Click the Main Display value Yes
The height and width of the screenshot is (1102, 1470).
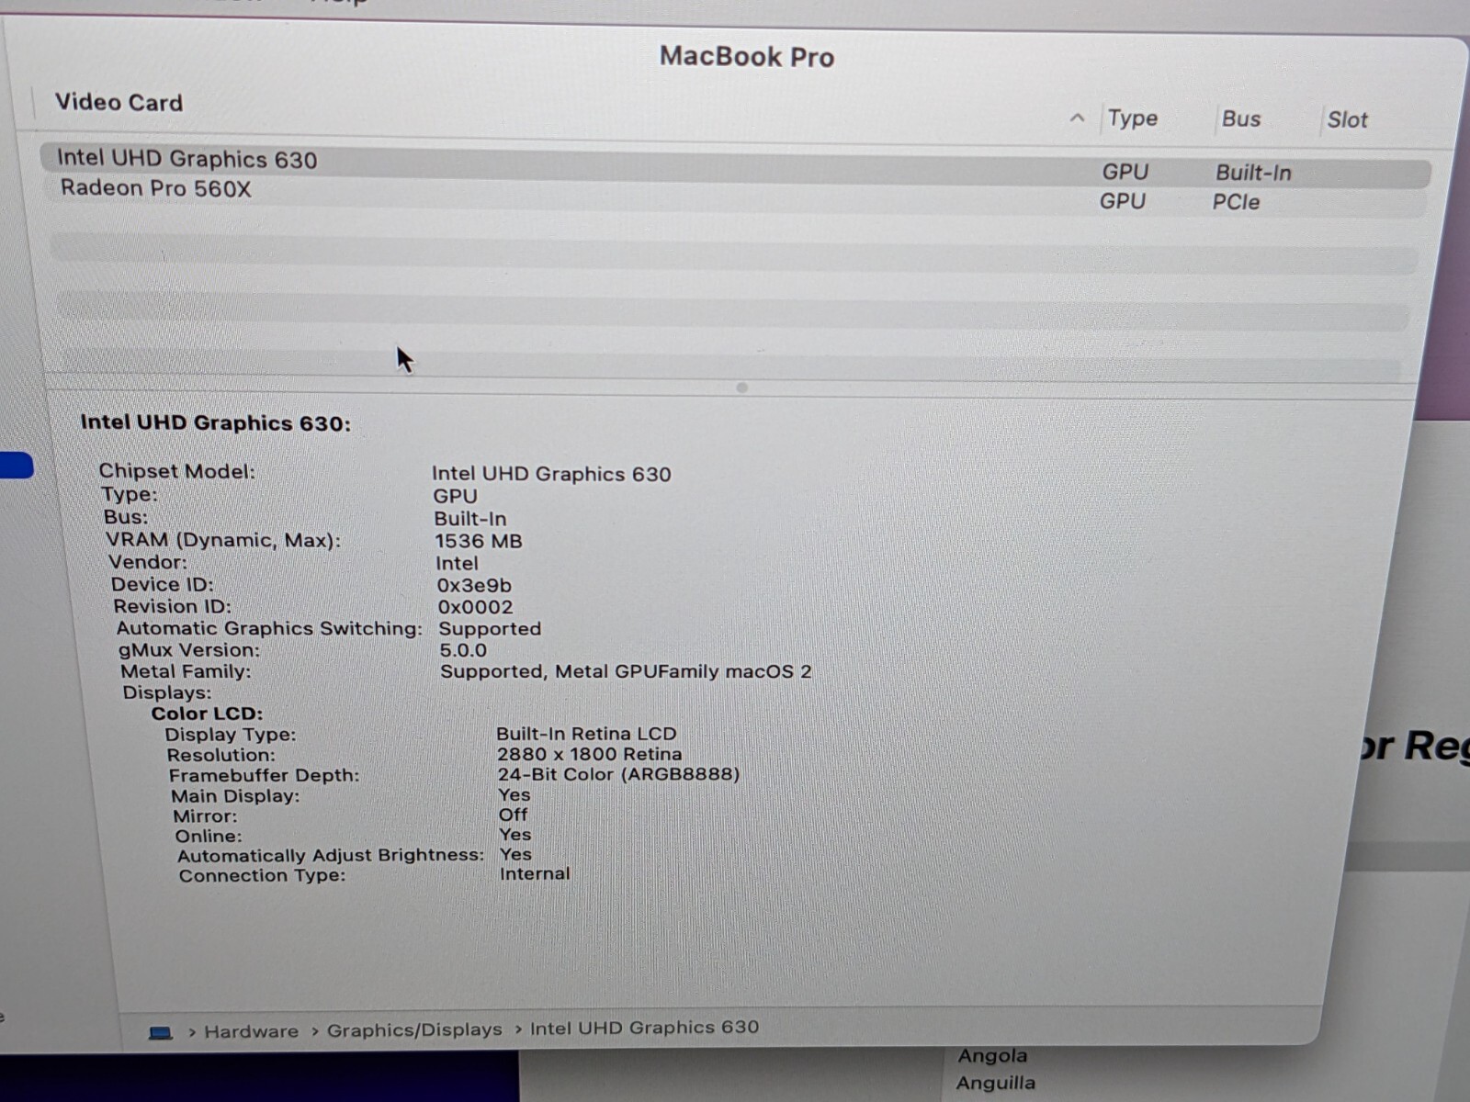point(514,794)
